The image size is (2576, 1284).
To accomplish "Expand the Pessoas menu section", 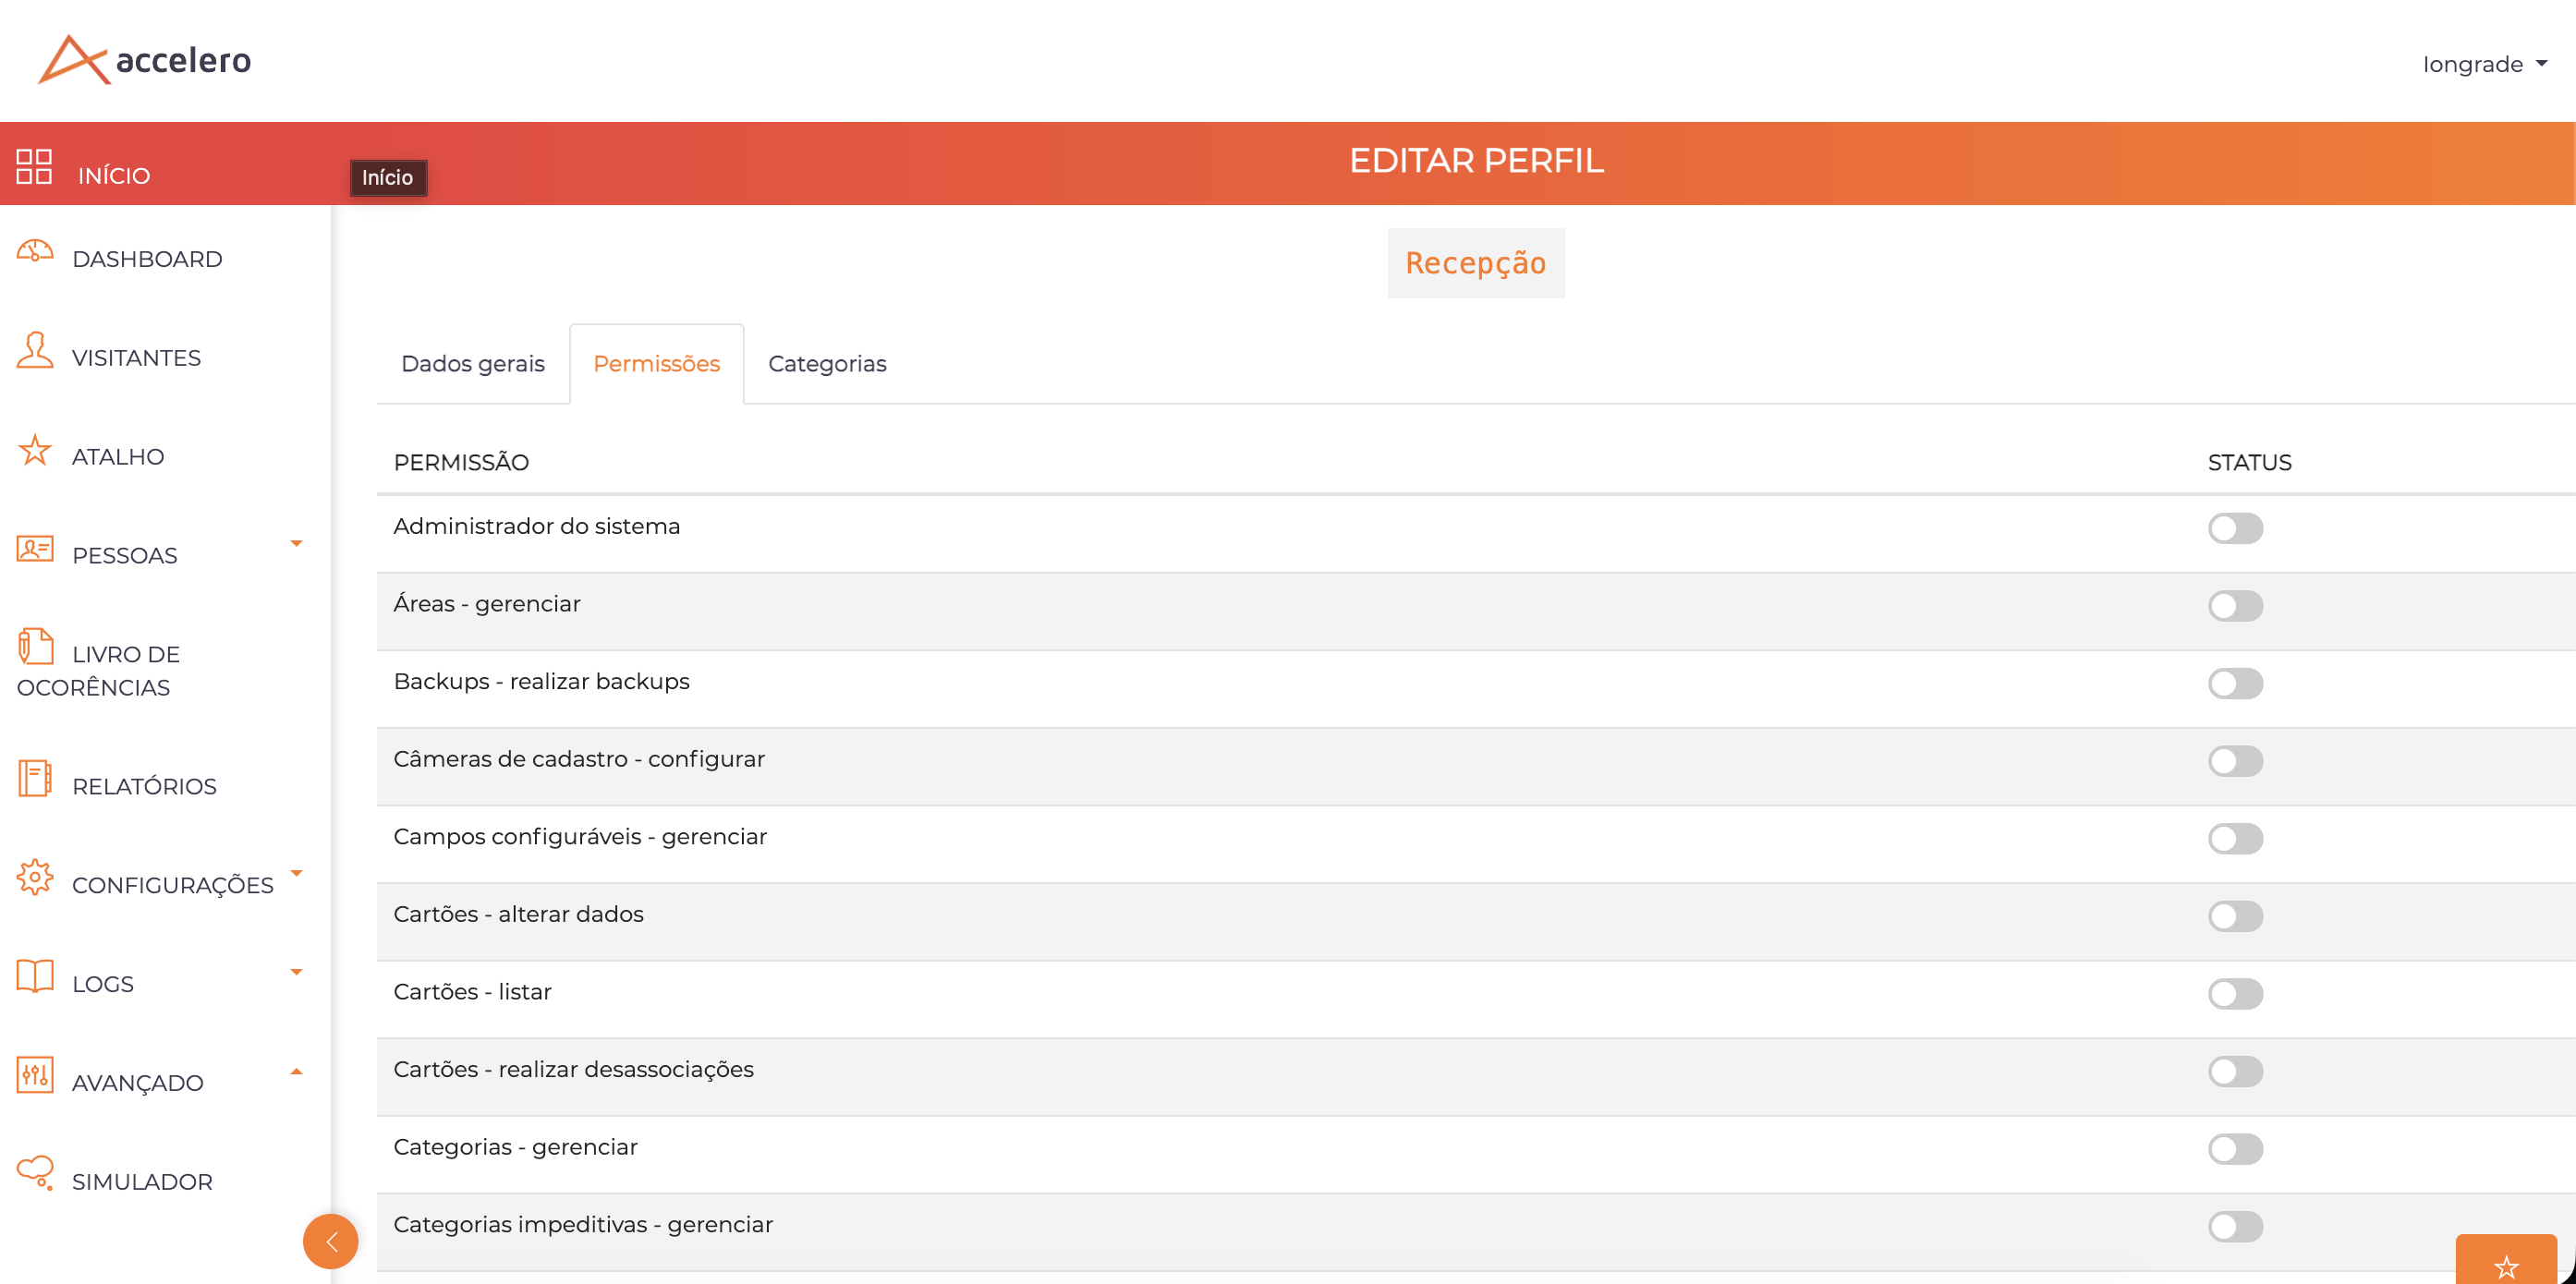I will 296,543.
